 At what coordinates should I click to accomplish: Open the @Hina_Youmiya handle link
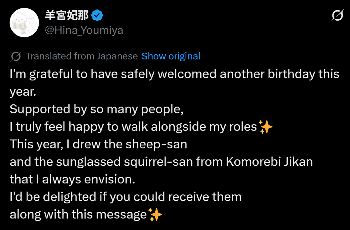pos(84,30)
